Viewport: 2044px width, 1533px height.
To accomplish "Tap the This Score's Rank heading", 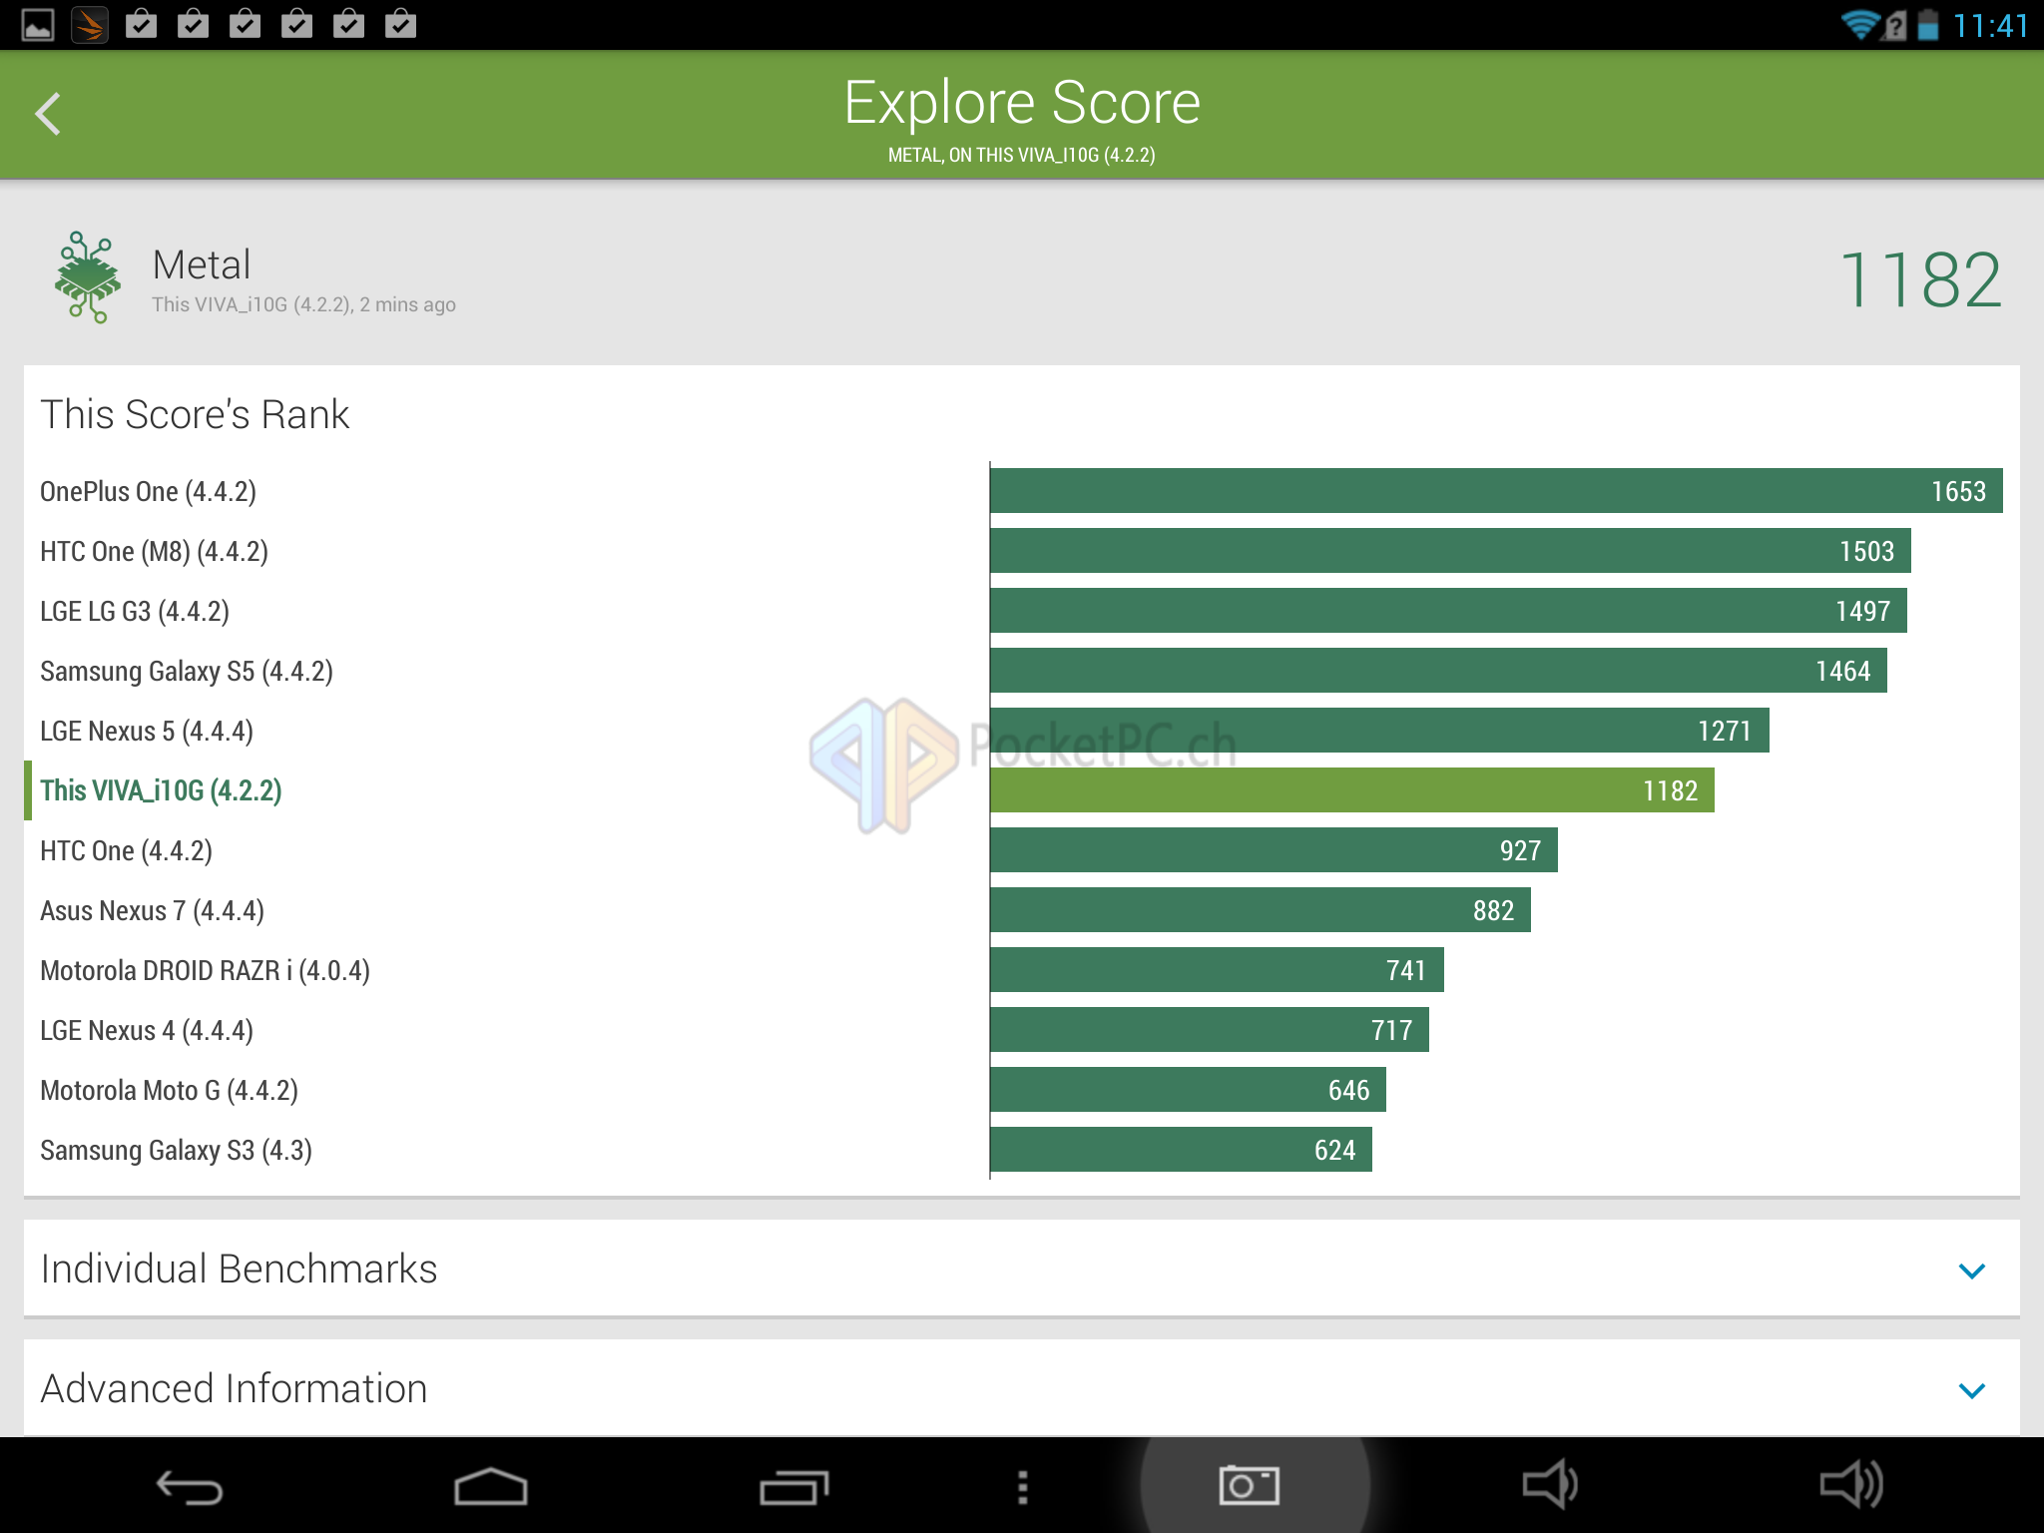I will [195, 414].
